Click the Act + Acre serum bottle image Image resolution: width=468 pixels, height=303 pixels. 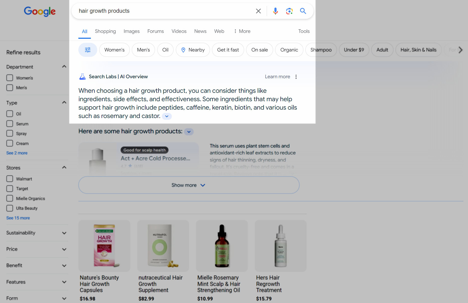98,161
